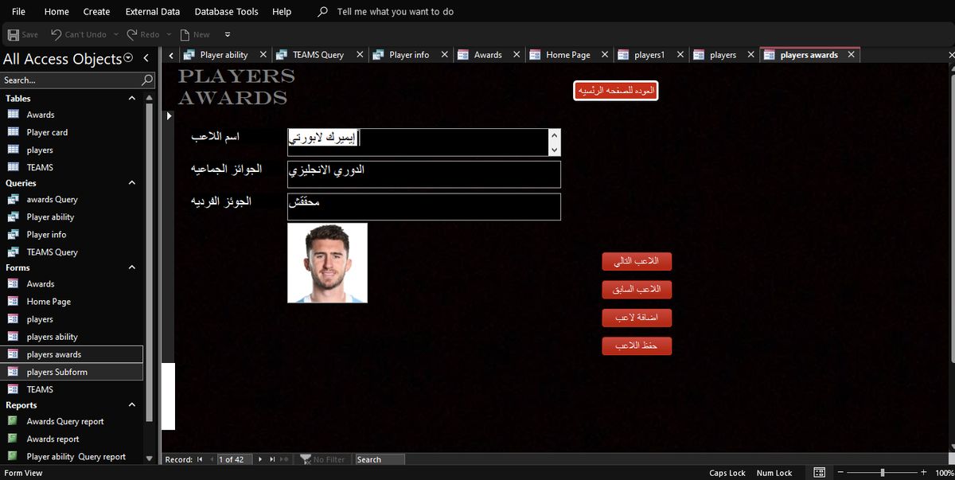Click the Redo arrow icon
The image size is (955, 480).
tap(131, 34)
